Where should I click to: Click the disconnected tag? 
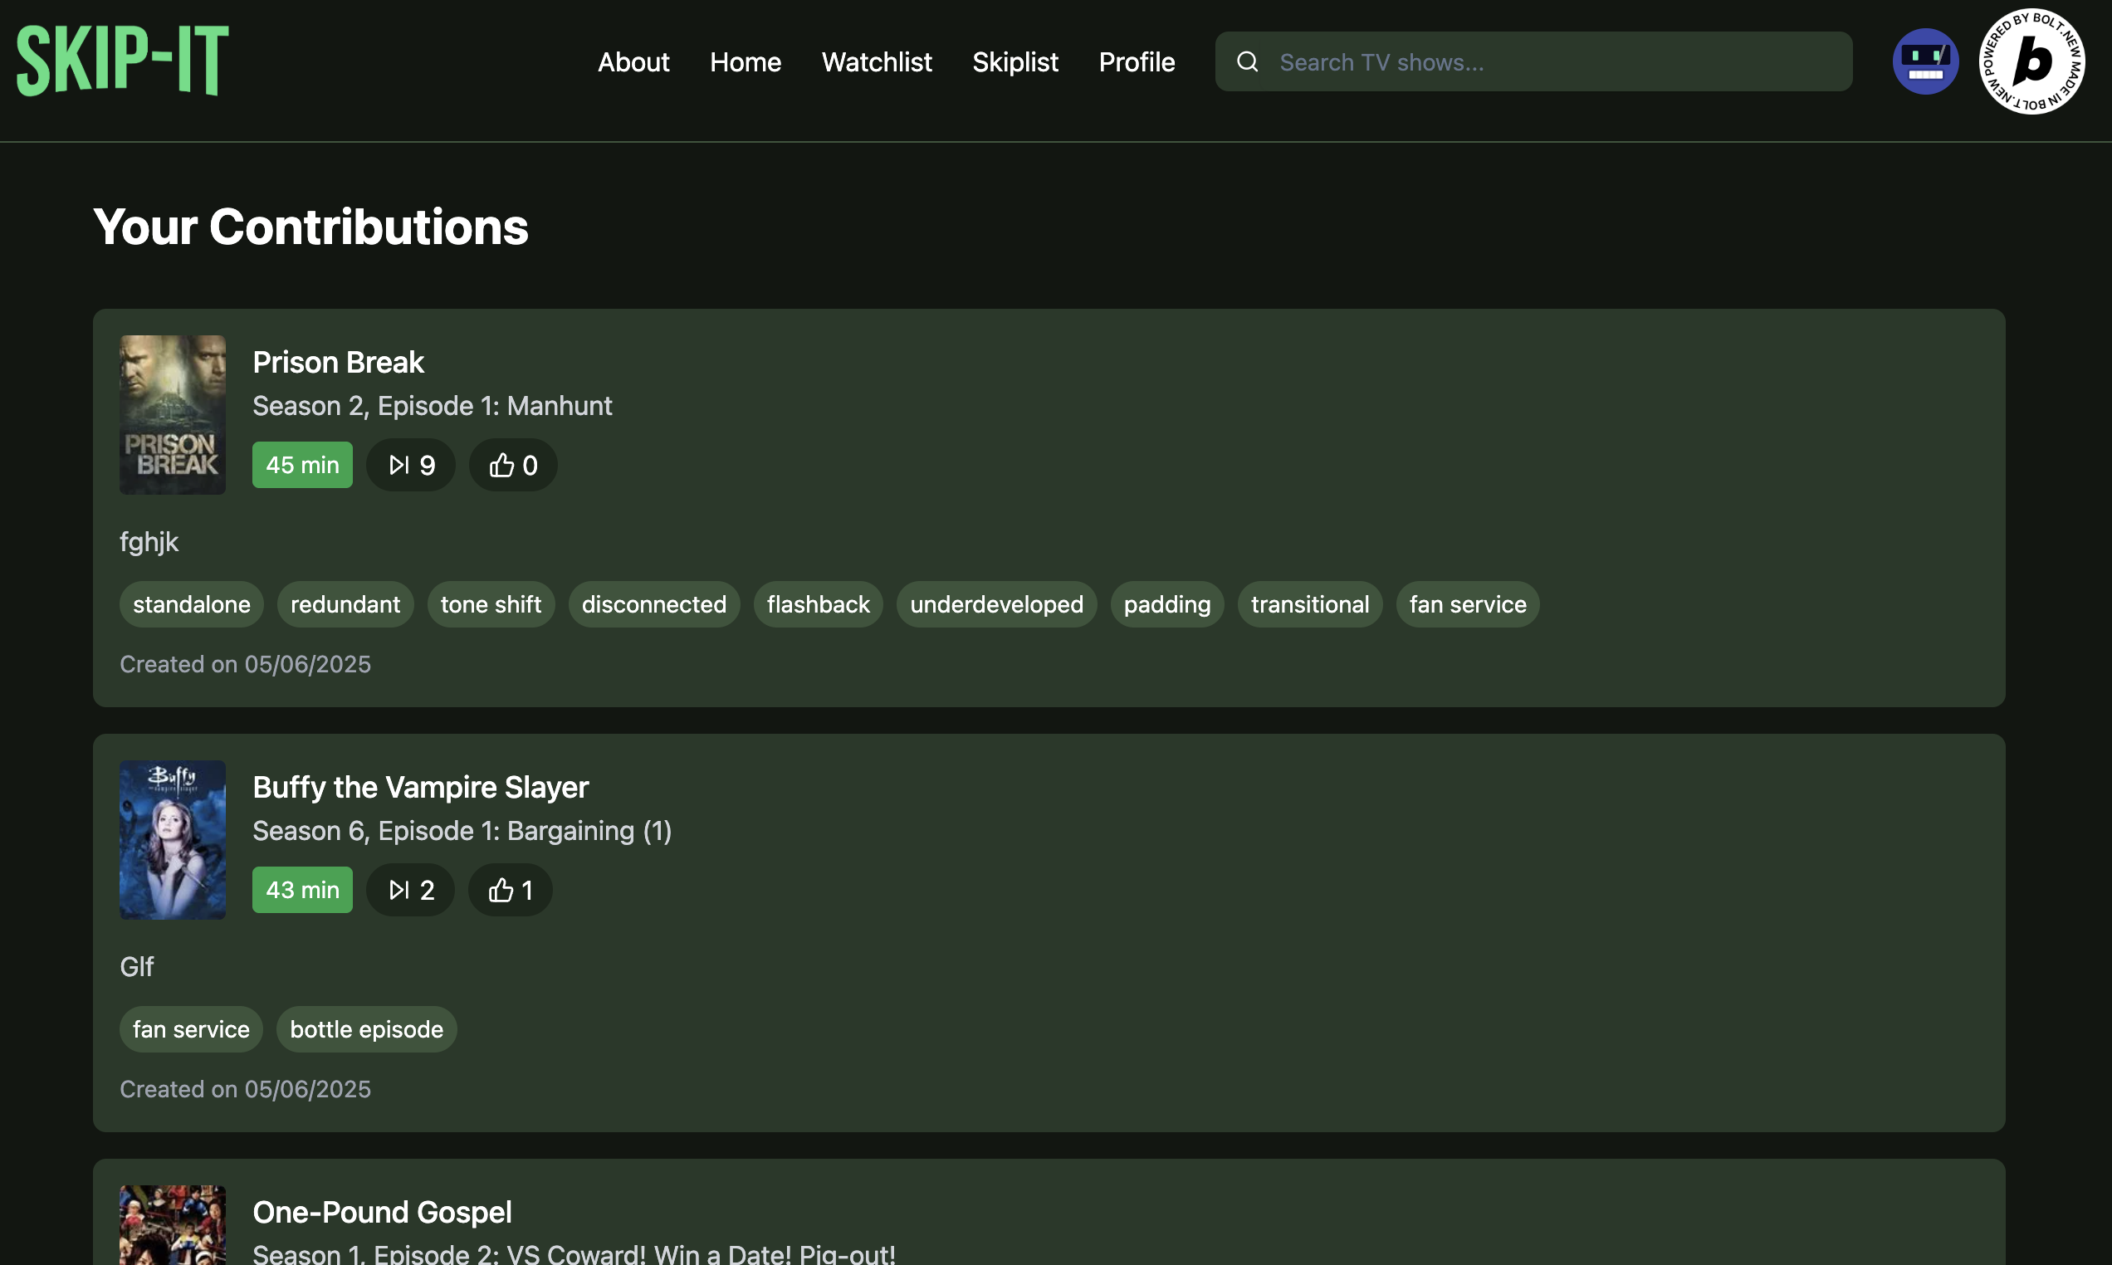click(653, 604)
